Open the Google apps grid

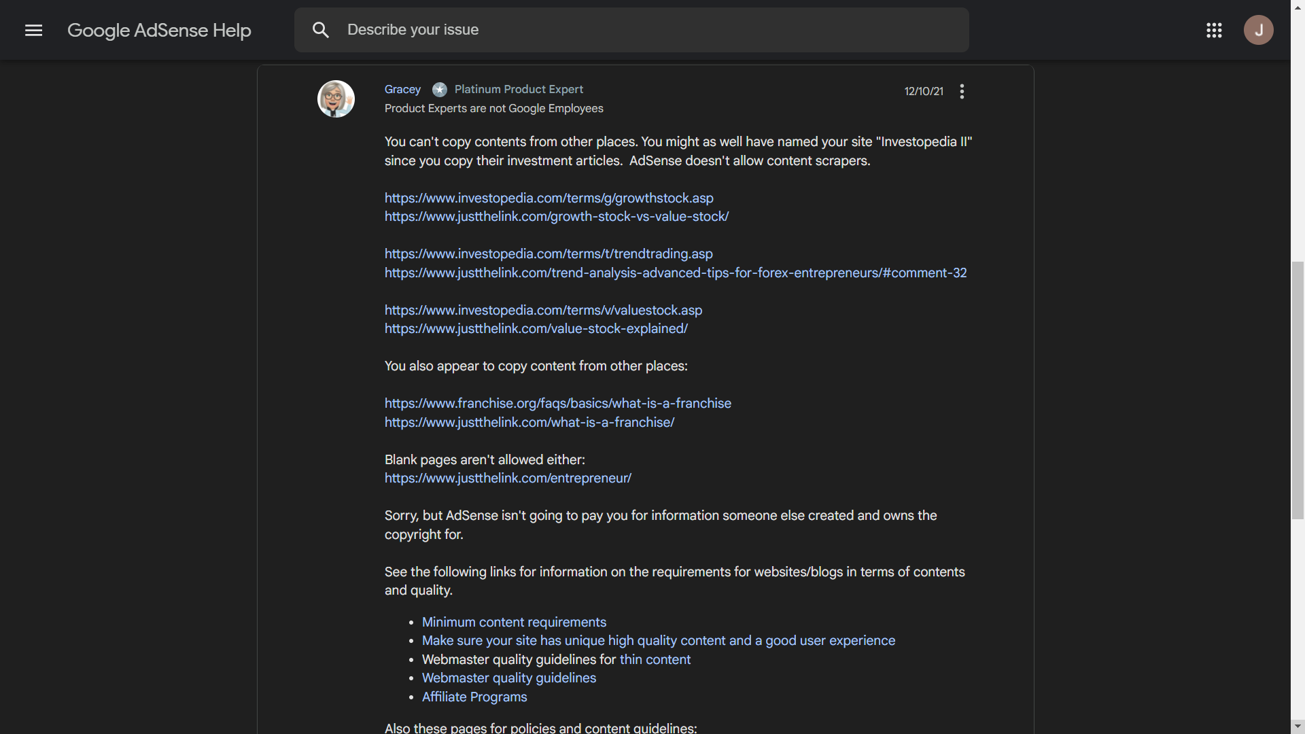(1214, 30)
